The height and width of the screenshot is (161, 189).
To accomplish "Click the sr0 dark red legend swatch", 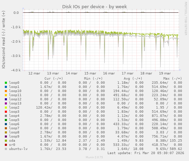I will [6, 145].
